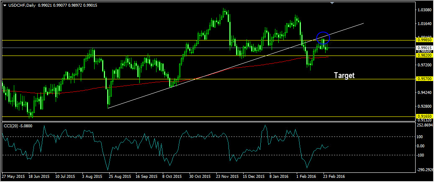Click the 3 Aug 2015 date label
The height and width of the screenshot is (182, 434).
[x=93, y=176]
